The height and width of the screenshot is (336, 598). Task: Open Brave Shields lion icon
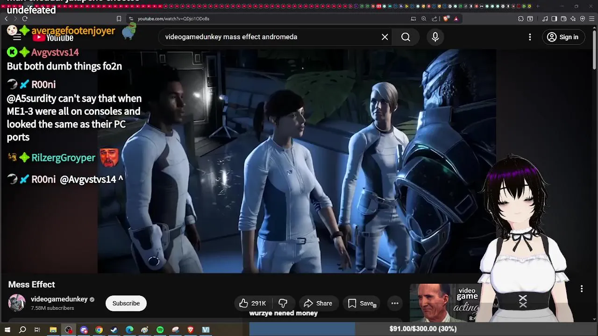pyautogui.click(x=446, y=19)
